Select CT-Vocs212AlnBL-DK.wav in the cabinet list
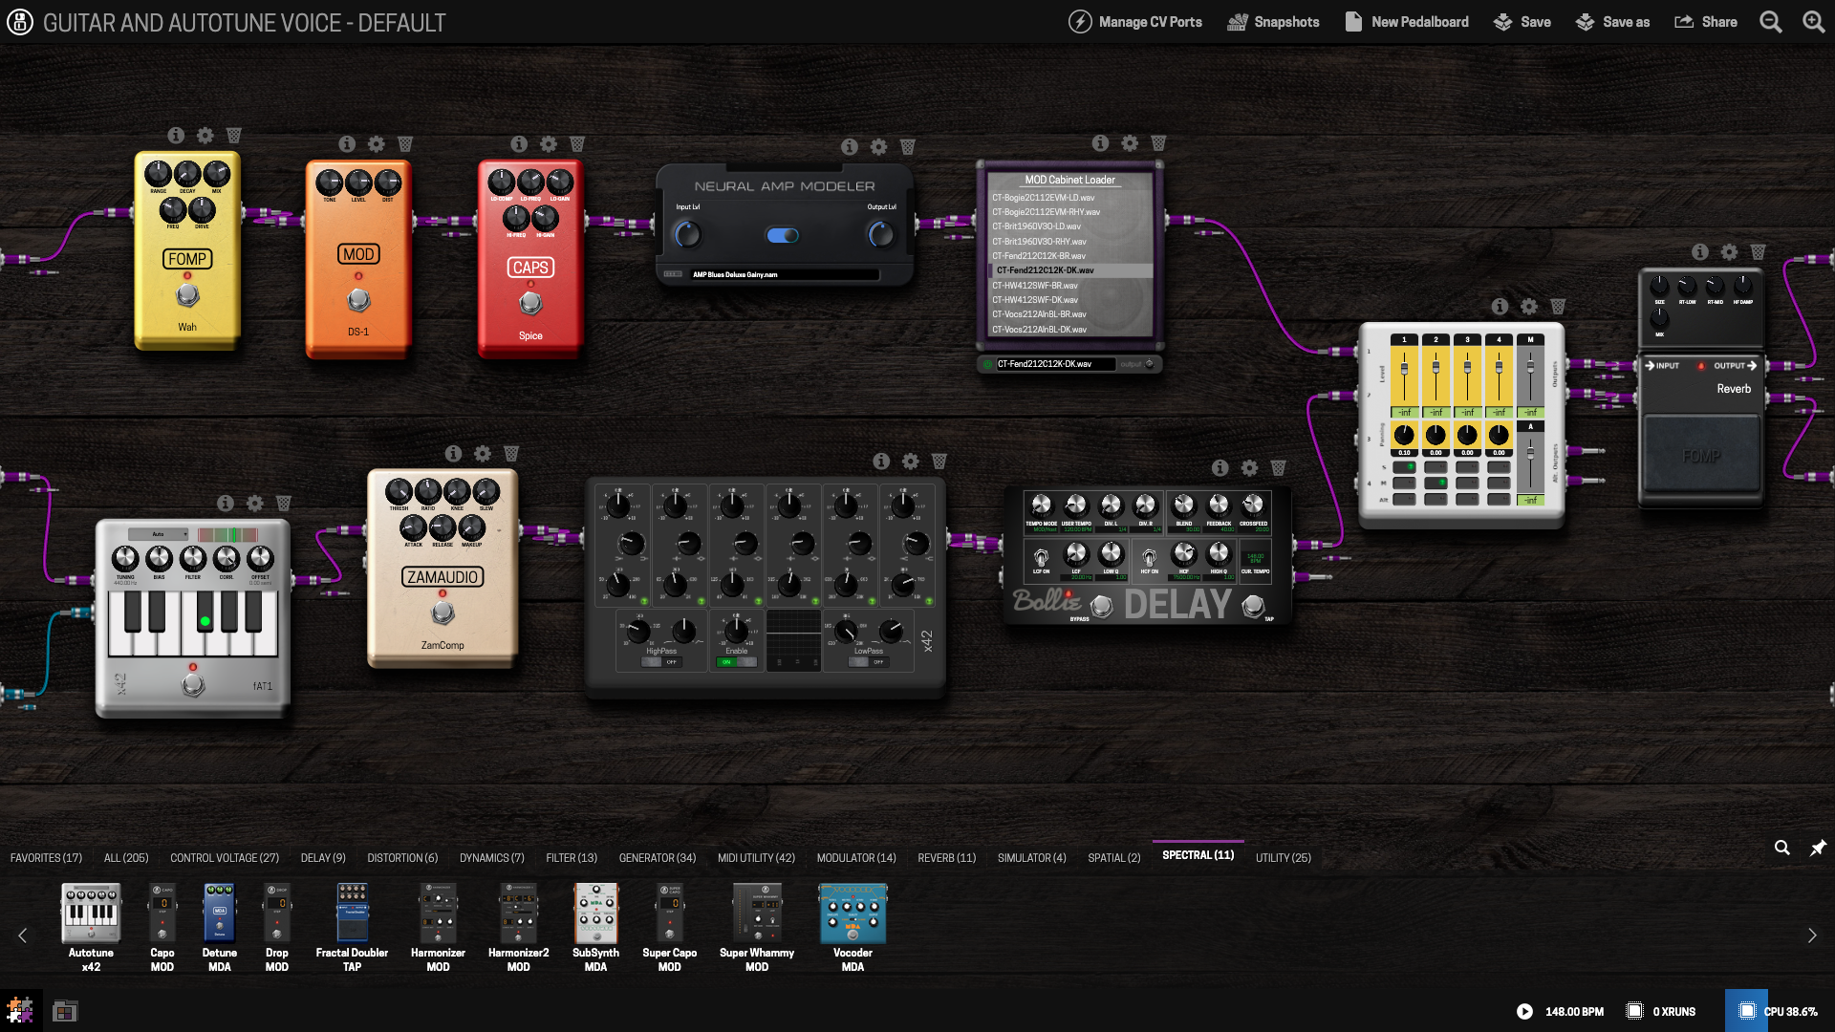 coord(1039,330)
